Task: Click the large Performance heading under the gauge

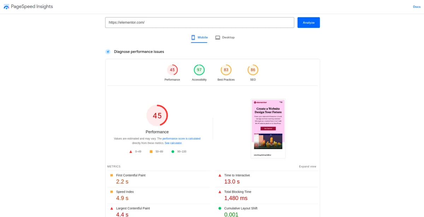Action: [x=157, y=132]
